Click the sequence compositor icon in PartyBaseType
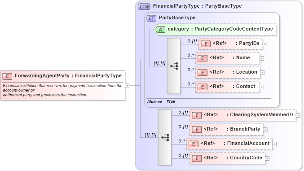 (174, 66)
